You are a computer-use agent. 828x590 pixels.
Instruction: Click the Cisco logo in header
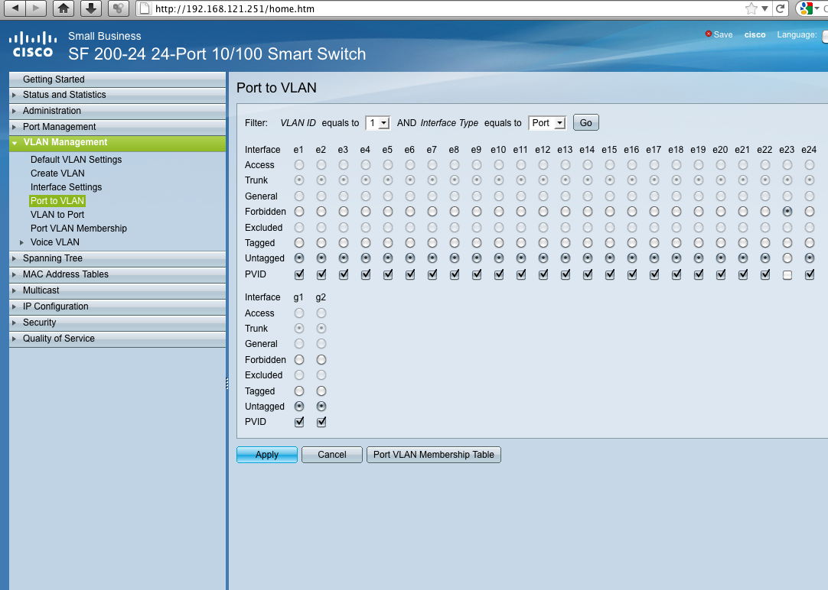tap(33, 44)
